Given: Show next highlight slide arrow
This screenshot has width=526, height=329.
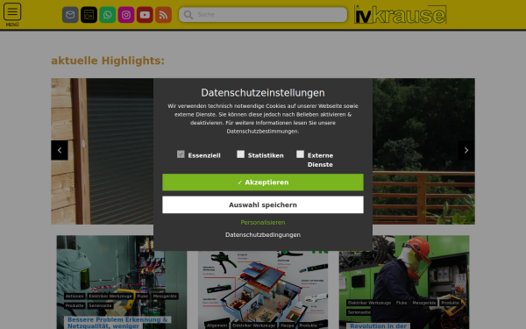Looking at the screenshot, I should click(x=466, y=150).
